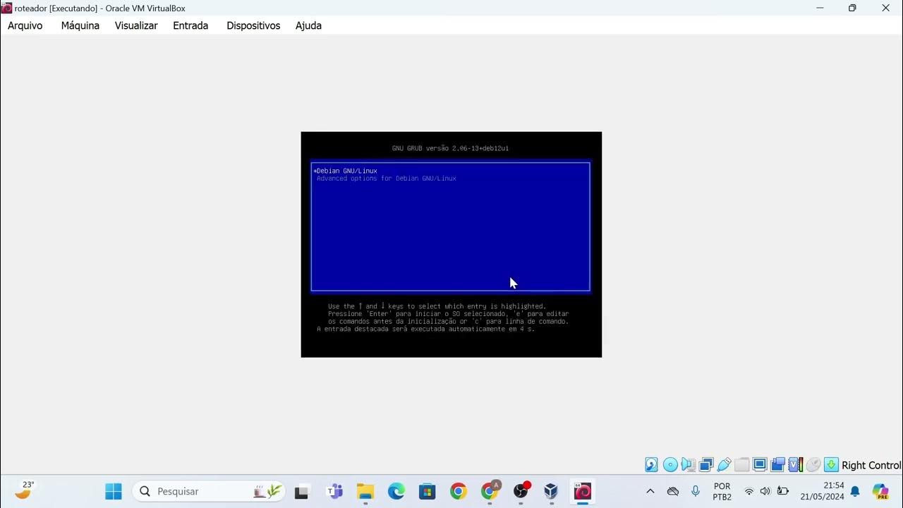Open File Explorer from taskbar
903x508 pixels.
pos(365,491)
